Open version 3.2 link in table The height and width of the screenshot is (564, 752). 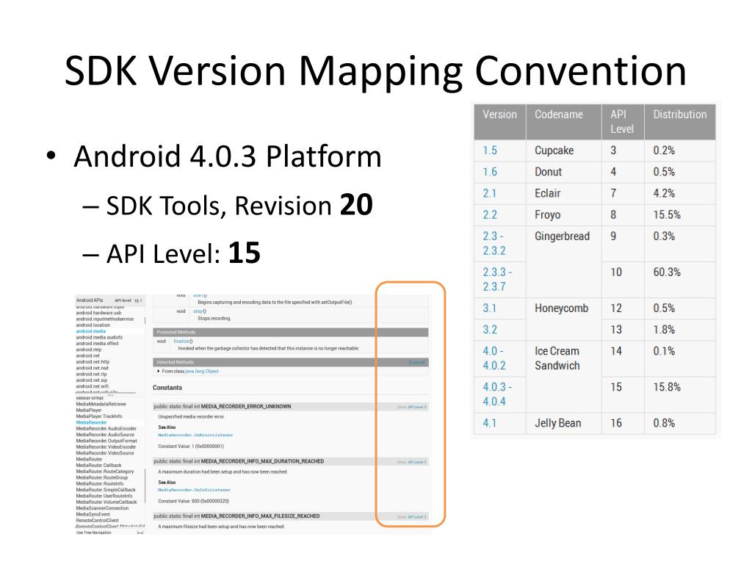(490, 330)
